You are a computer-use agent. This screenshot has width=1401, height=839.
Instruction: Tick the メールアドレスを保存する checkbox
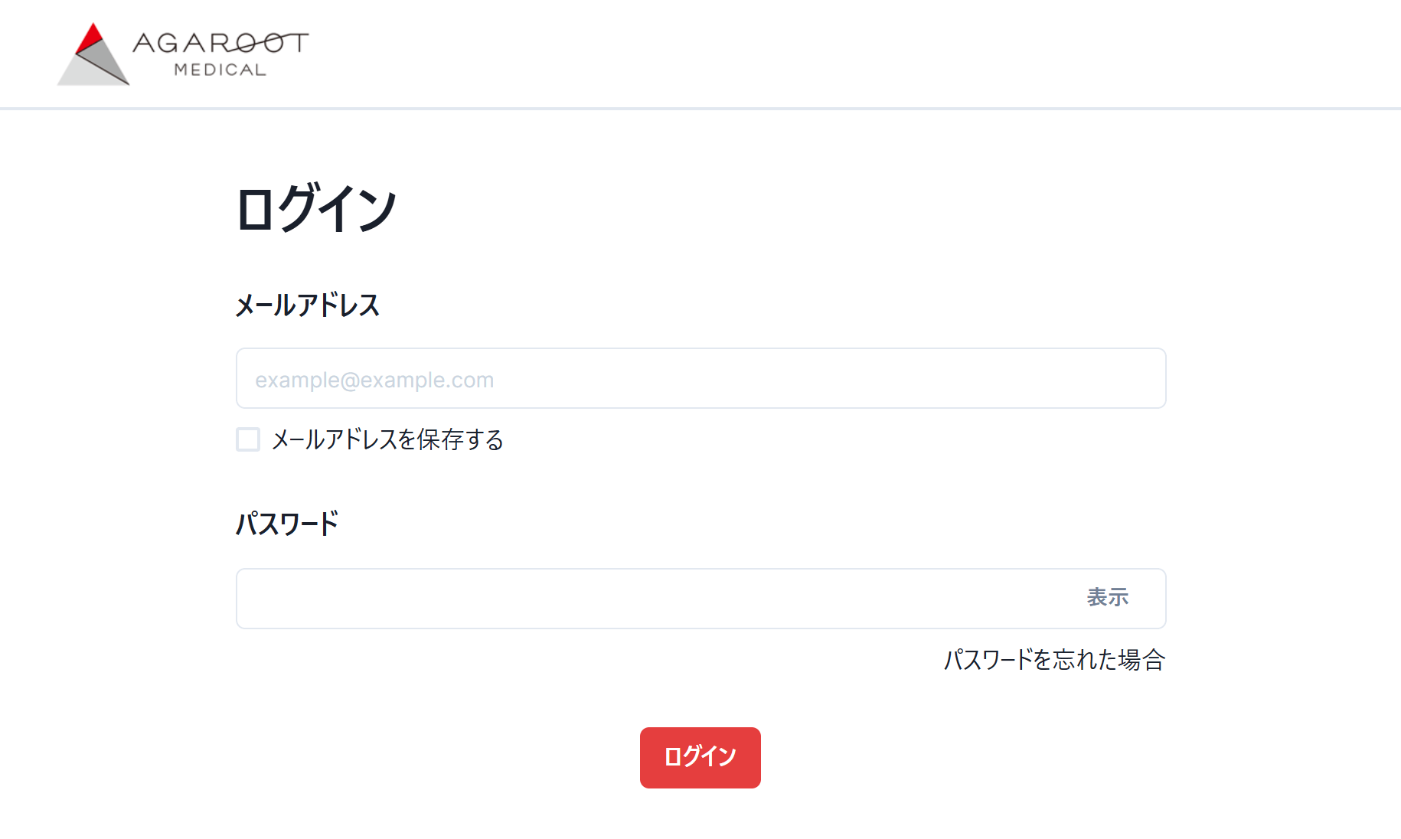pyautogui.click(x=248, y=439)
